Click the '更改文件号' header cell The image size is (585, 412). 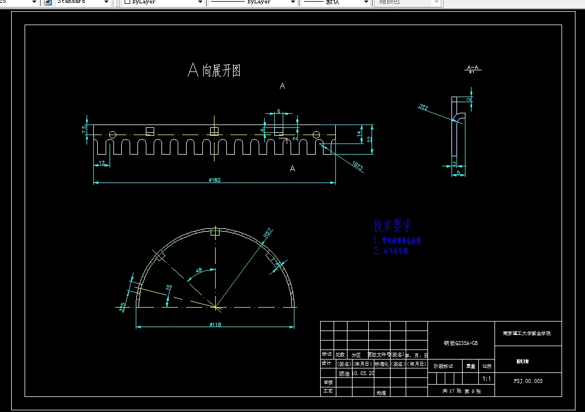379,354
